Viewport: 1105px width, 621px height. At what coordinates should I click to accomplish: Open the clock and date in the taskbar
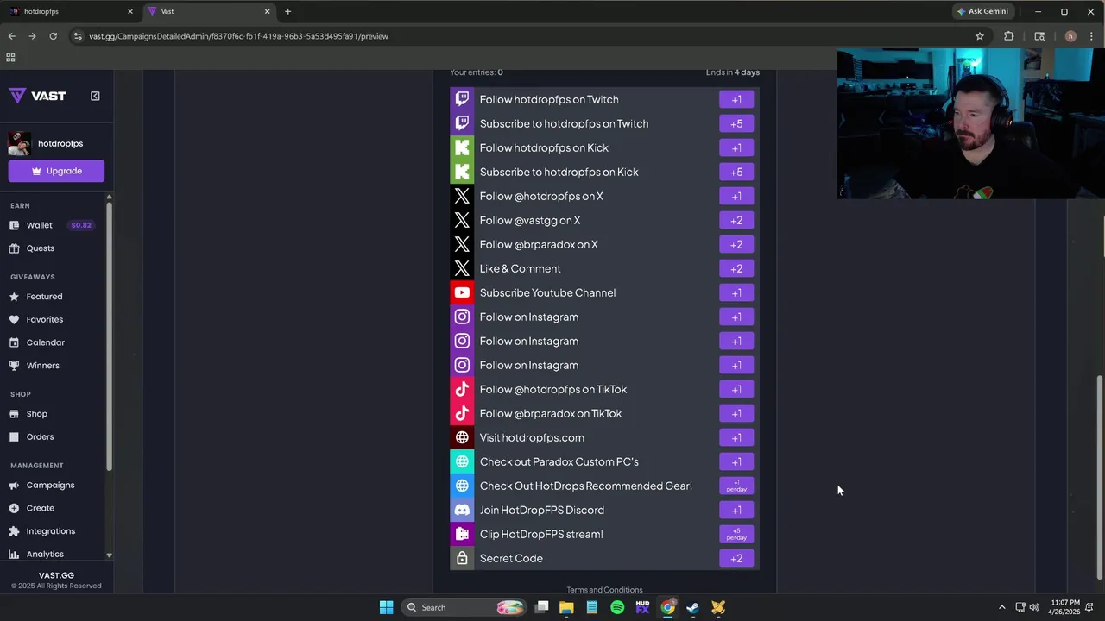[1065, 607]
